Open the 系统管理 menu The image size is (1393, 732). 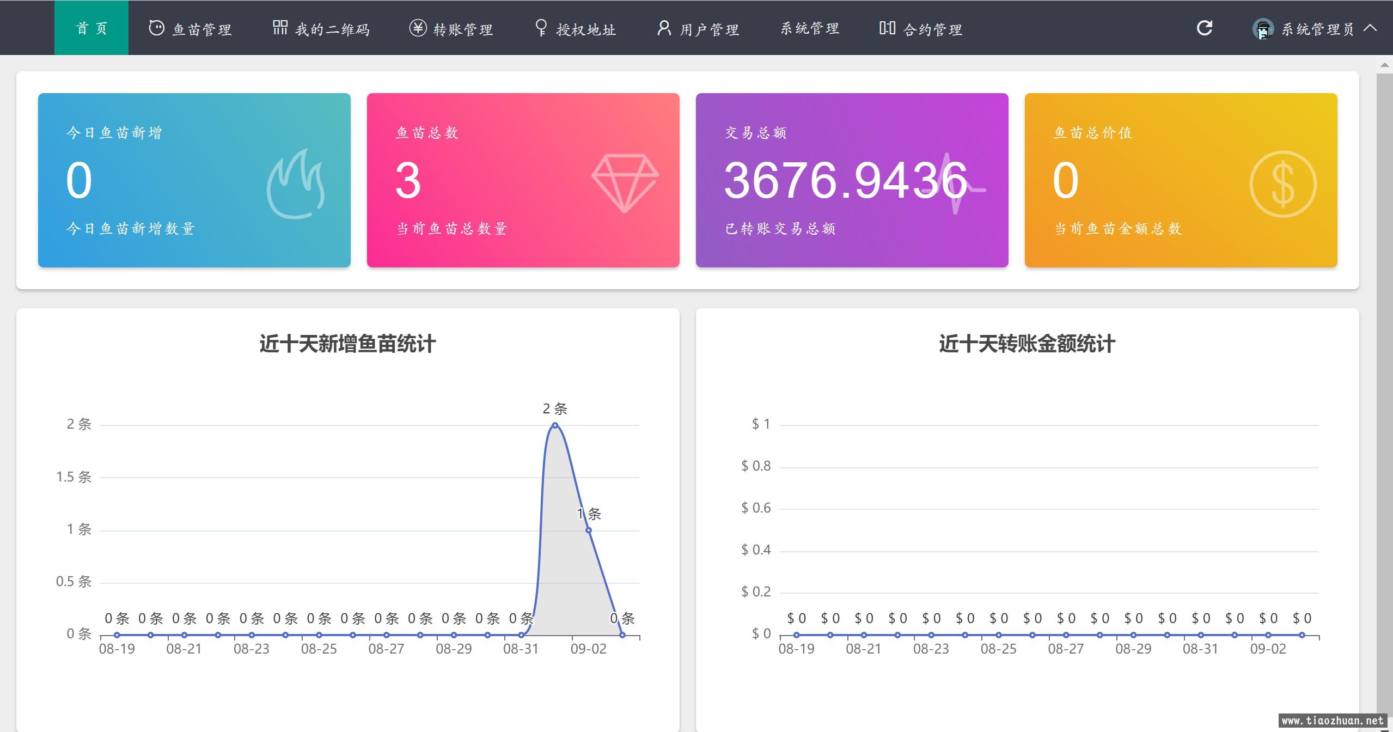(810, 29)
